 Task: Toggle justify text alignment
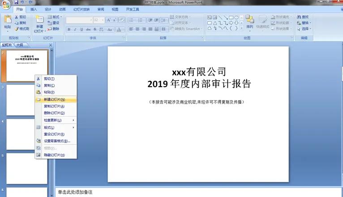click(150, 29)
